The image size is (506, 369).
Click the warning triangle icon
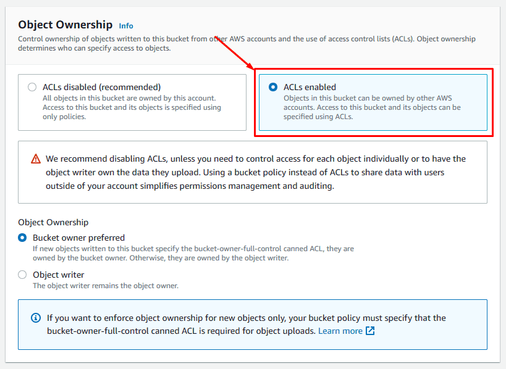[35, 158]
